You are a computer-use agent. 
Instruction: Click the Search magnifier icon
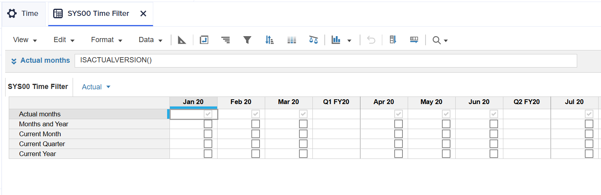437,40
